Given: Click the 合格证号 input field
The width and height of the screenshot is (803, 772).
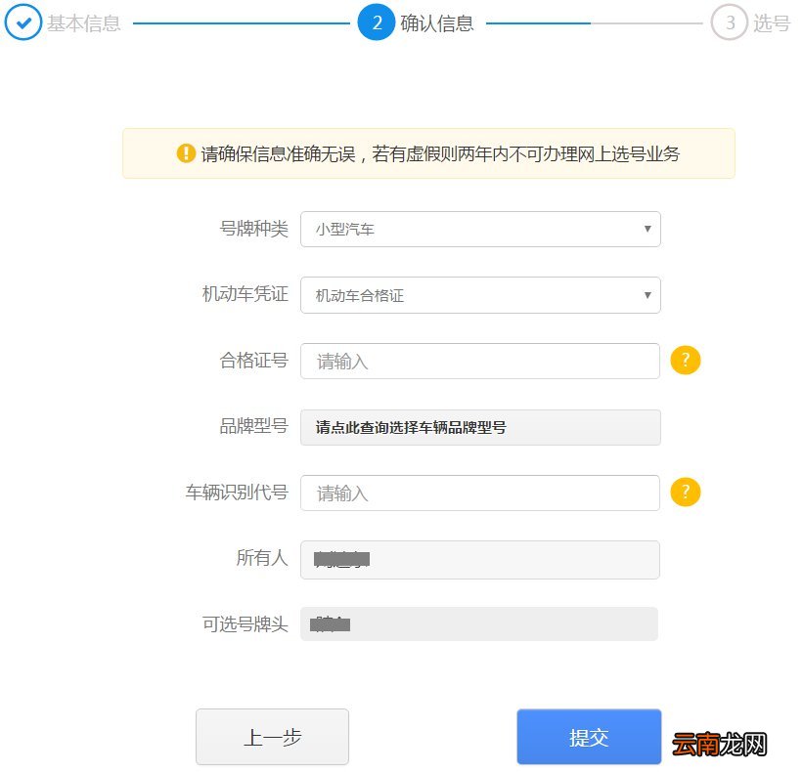Looking at the screenshot, I should tap(480, 362).
